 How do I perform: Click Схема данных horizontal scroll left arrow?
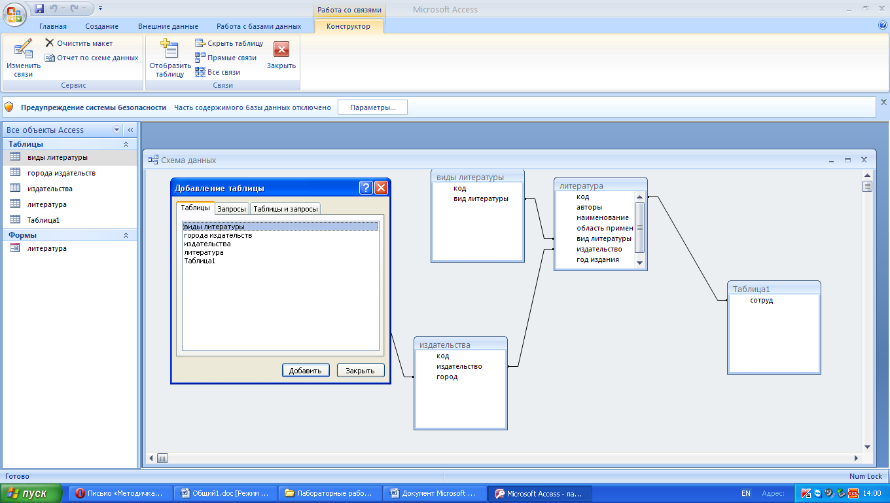pos(151,458)
